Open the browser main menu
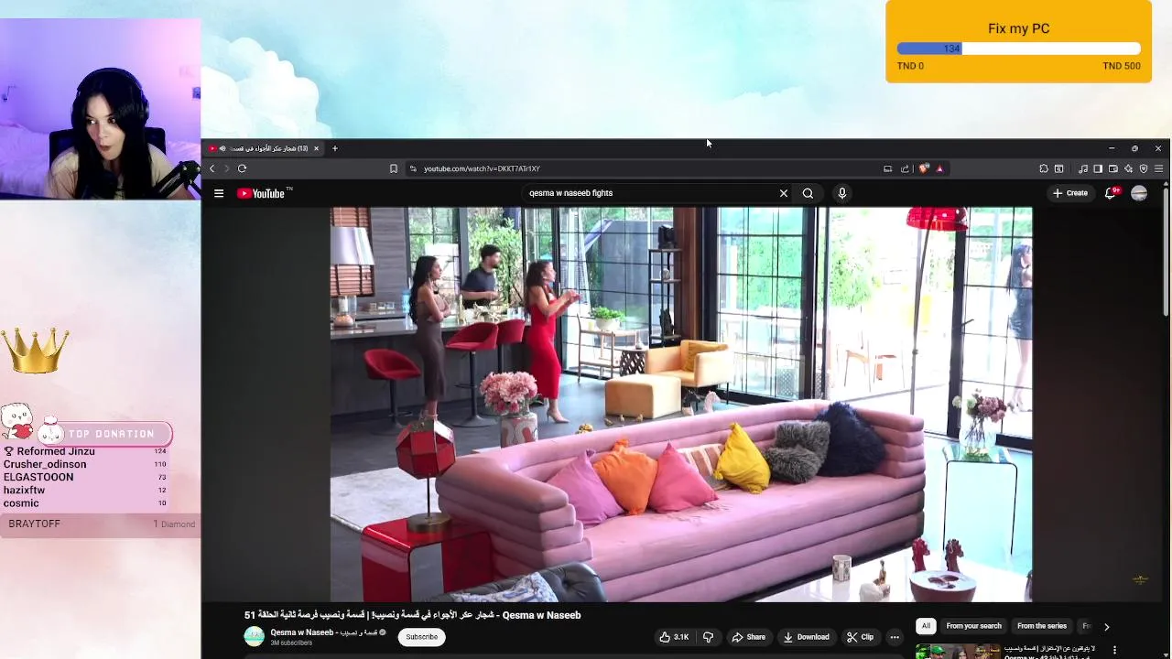Viewport: 1172px width, 659px height. (1158, 168)
